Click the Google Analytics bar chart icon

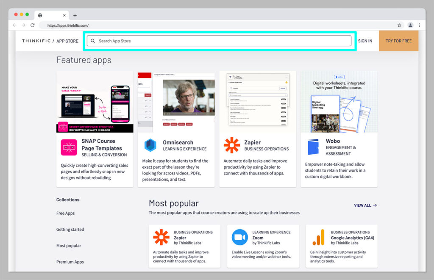[x=318, y=237]
